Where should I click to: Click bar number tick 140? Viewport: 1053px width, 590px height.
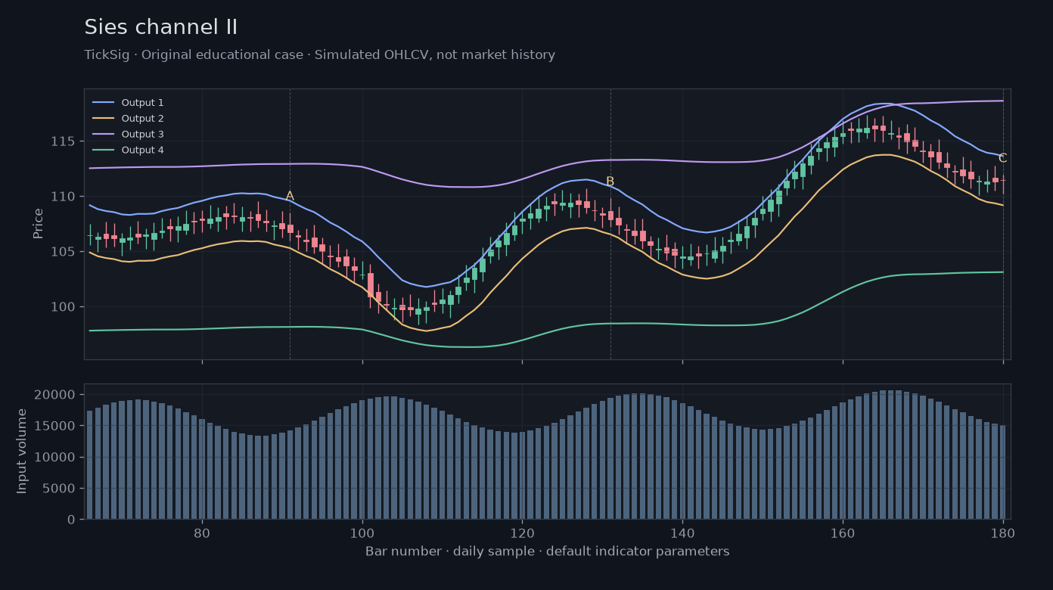(x=682, y=533)
